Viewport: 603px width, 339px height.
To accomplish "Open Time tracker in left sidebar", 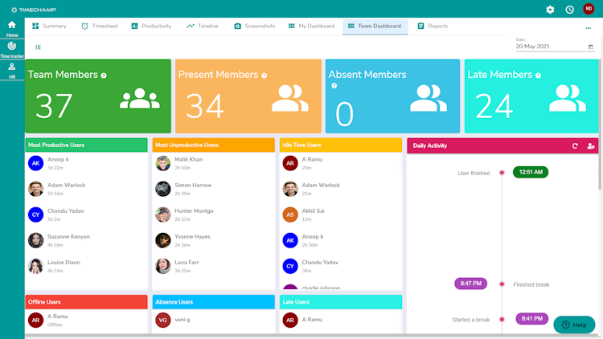I will 12,50.
